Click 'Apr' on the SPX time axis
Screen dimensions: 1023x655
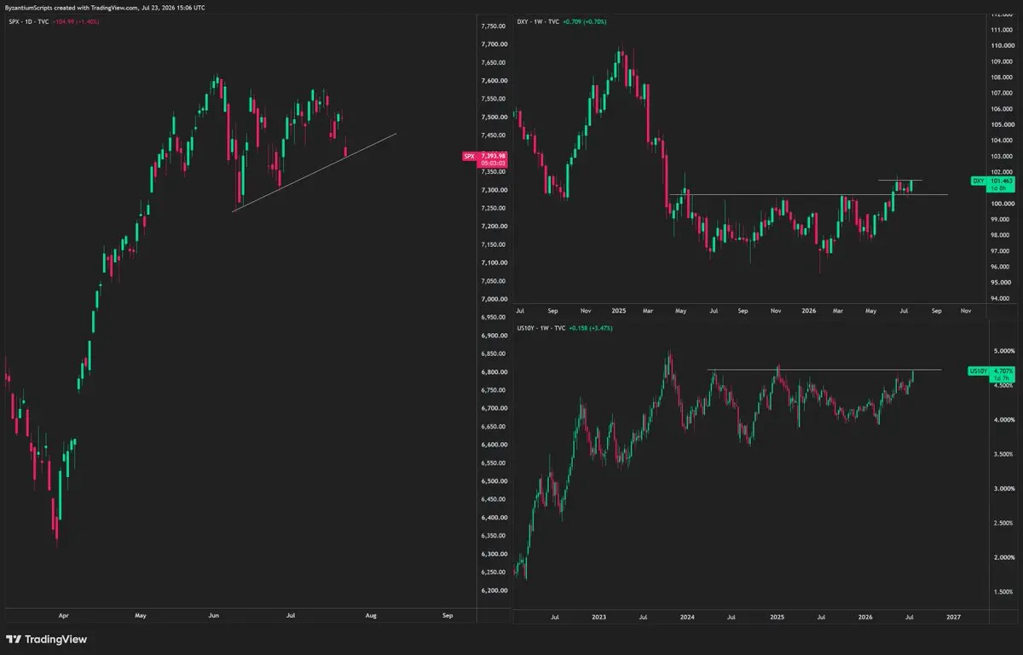coord(65,614)
